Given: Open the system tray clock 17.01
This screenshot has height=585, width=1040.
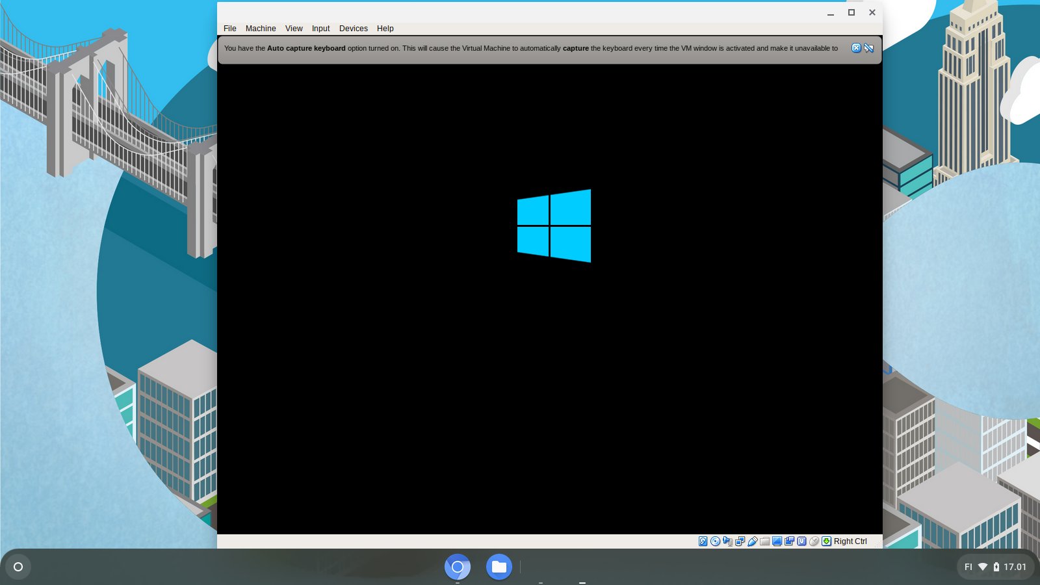Looking at the screenshot, I should (x=1015, y=567).
